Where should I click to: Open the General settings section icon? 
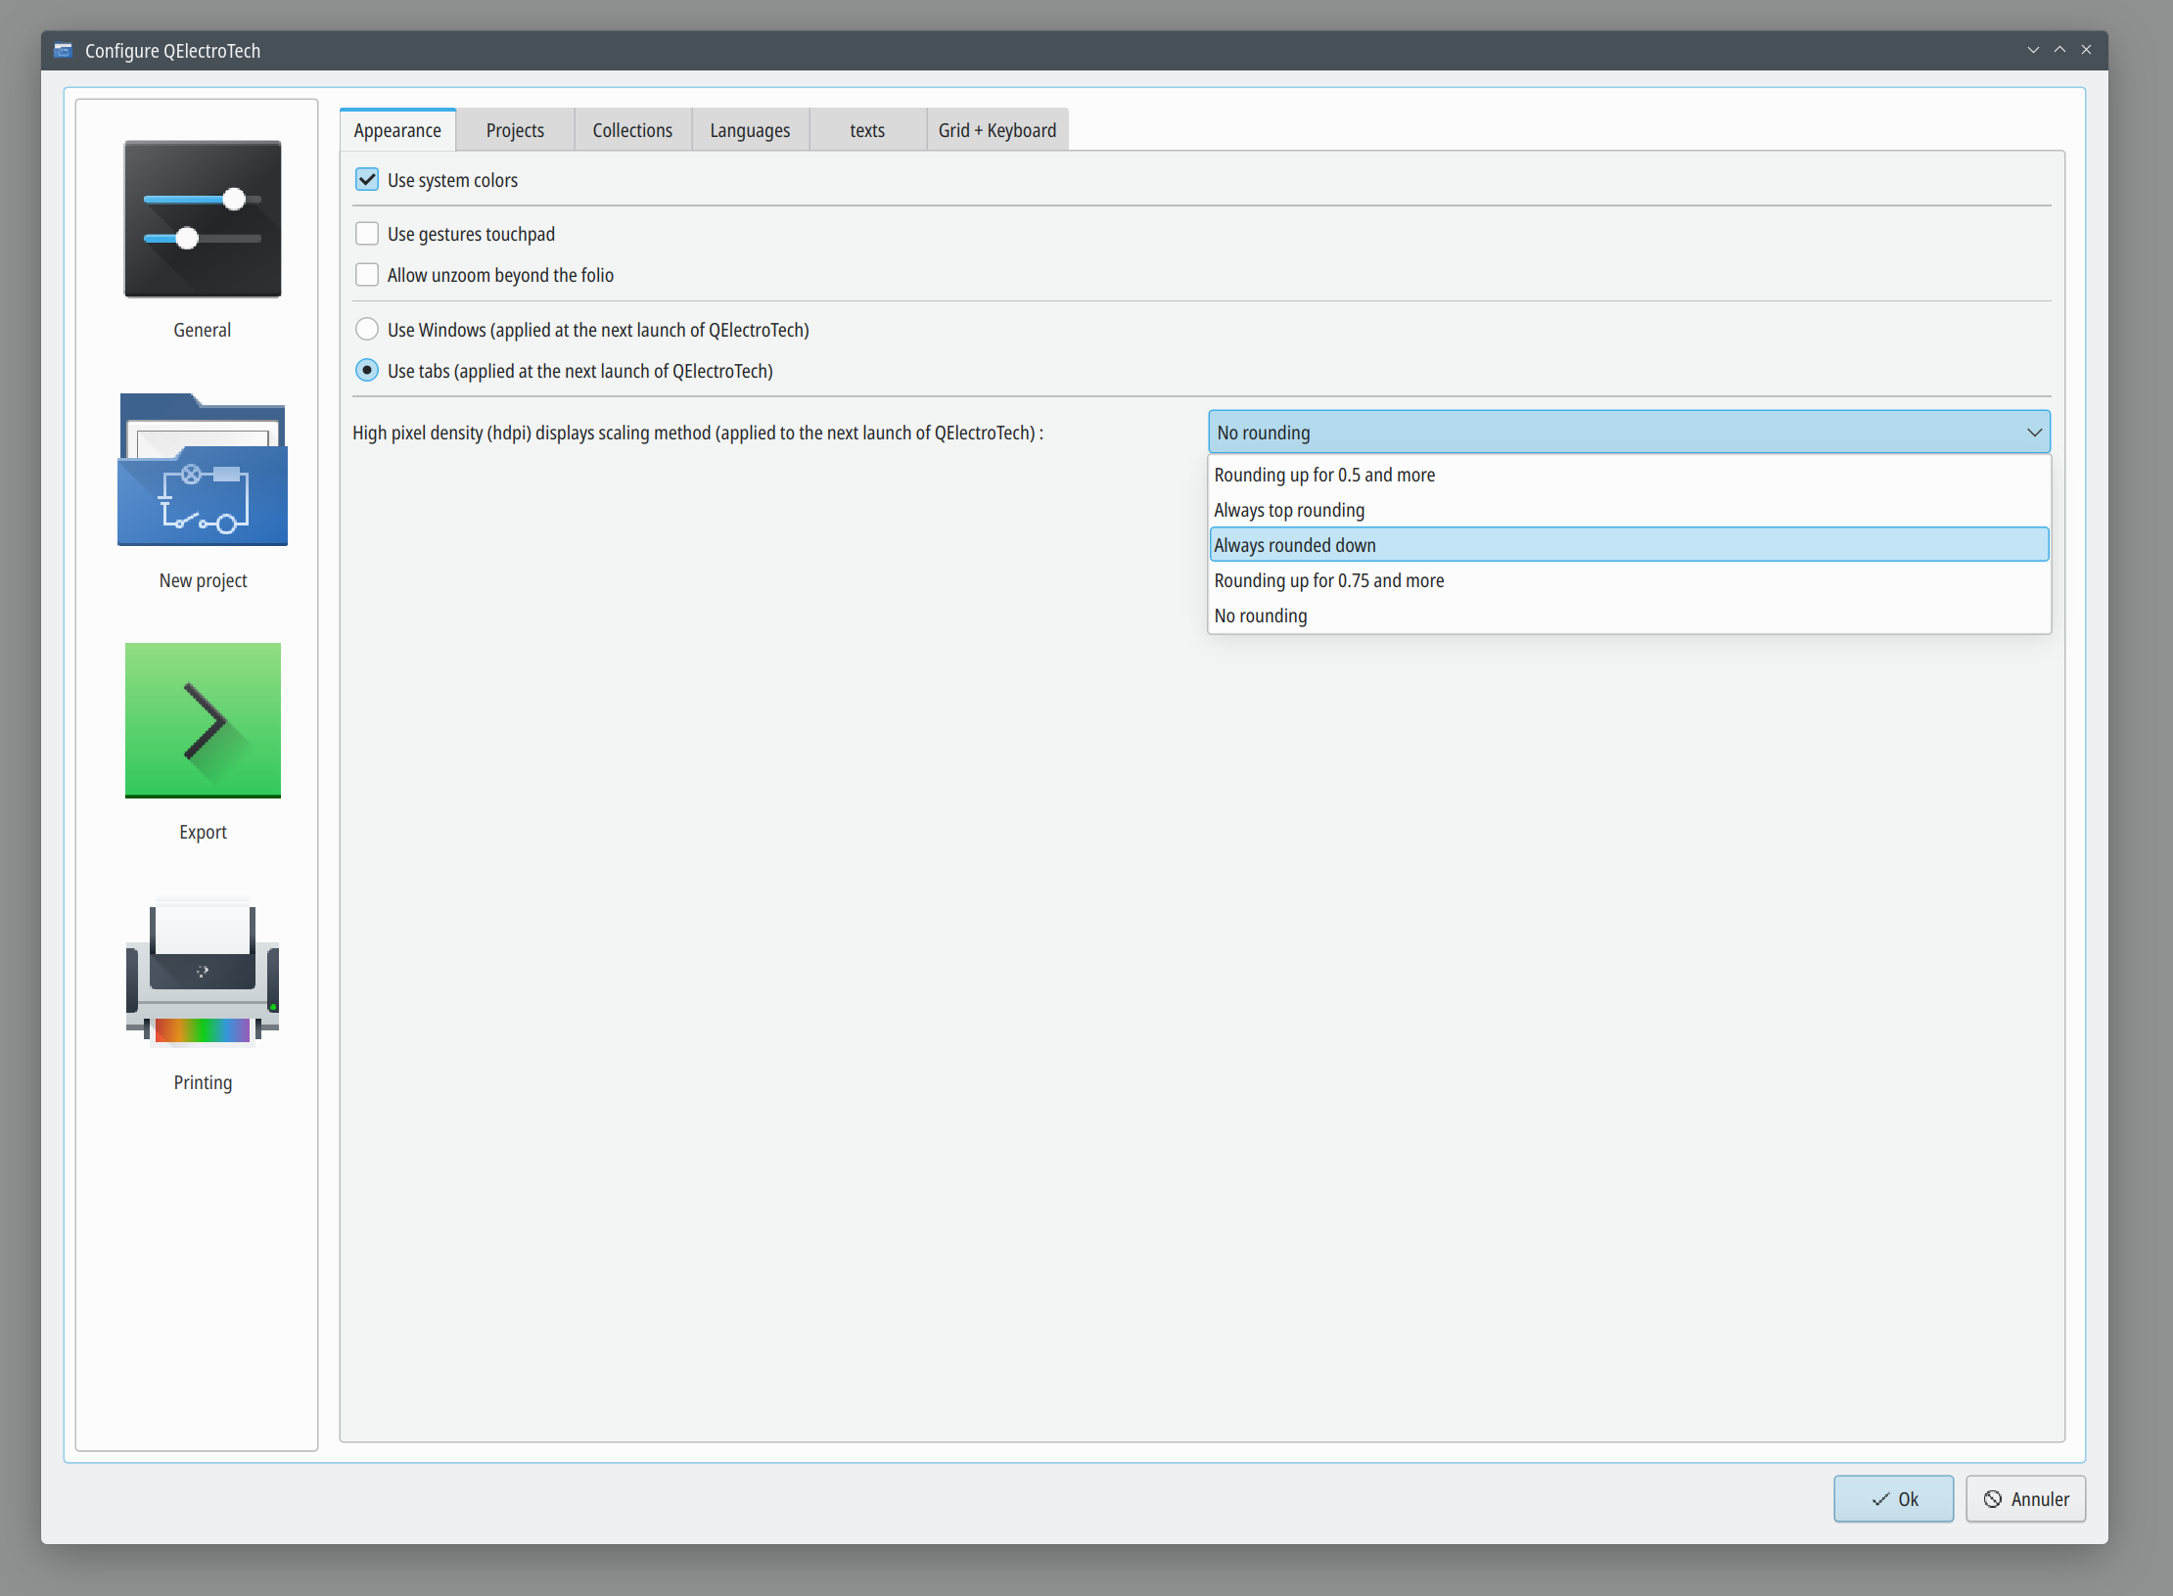203,219
